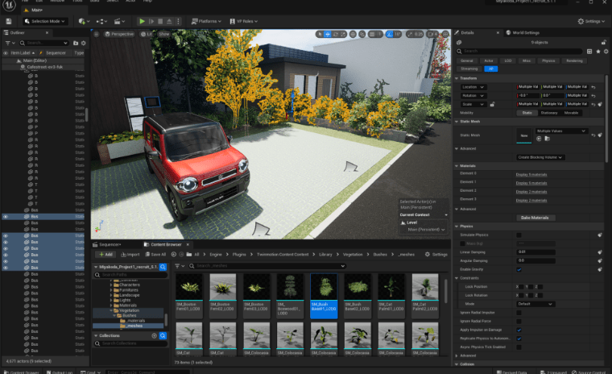This screenshot has height=374, width=612.
Task: Open the Location type dropdown
Action: coord(473,87)
